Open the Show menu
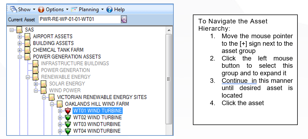The image size is (308, 139). 24,9
